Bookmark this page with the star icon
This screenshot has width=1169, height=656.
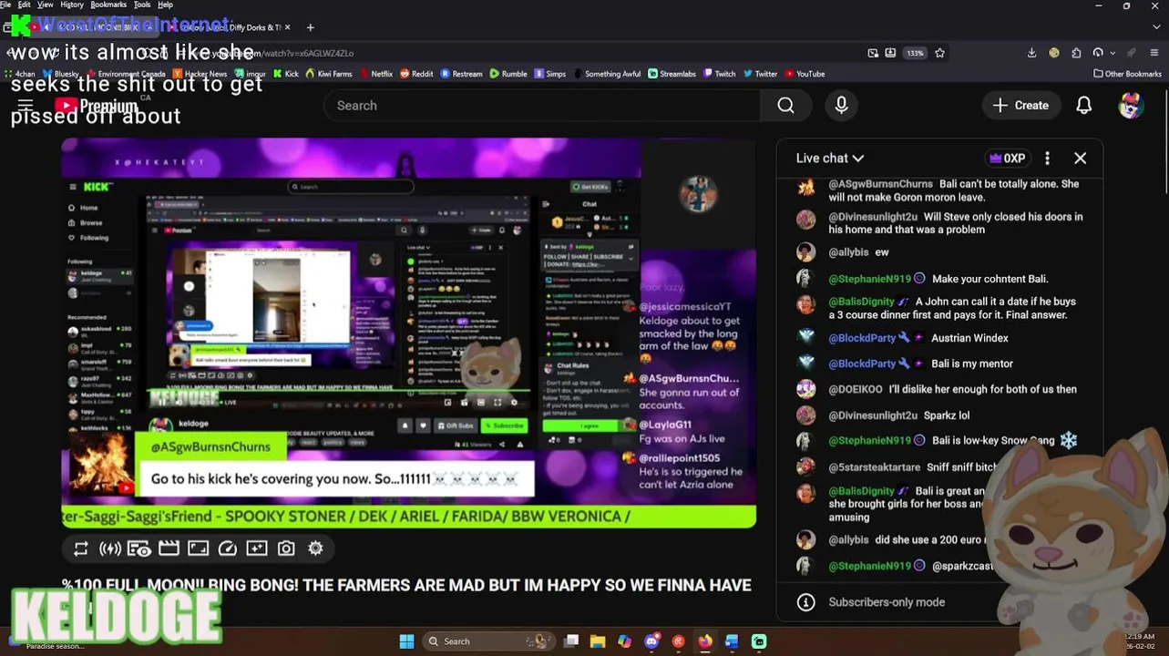[x=939, y=53]
